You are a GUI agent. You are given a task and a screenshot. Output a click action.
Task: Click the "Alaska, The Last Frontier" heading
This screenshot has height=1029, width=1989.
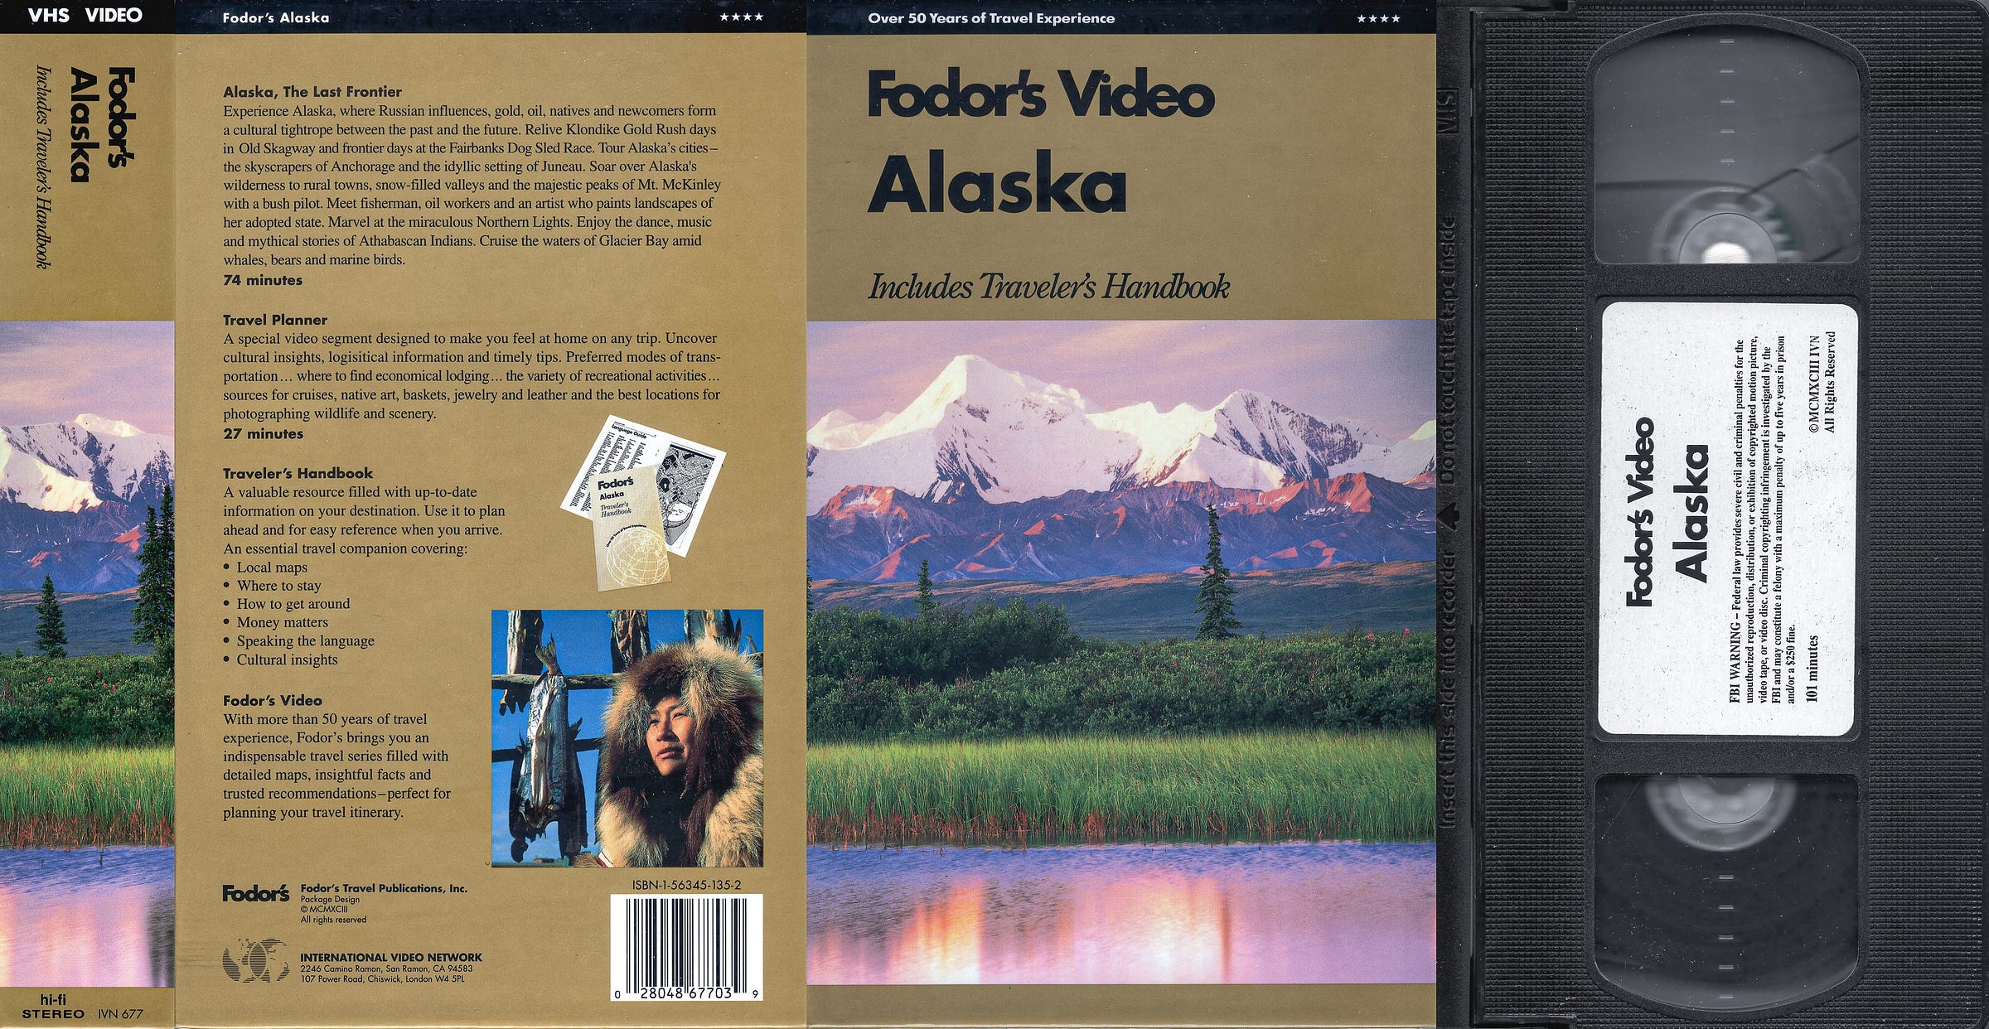pos(312,92)
